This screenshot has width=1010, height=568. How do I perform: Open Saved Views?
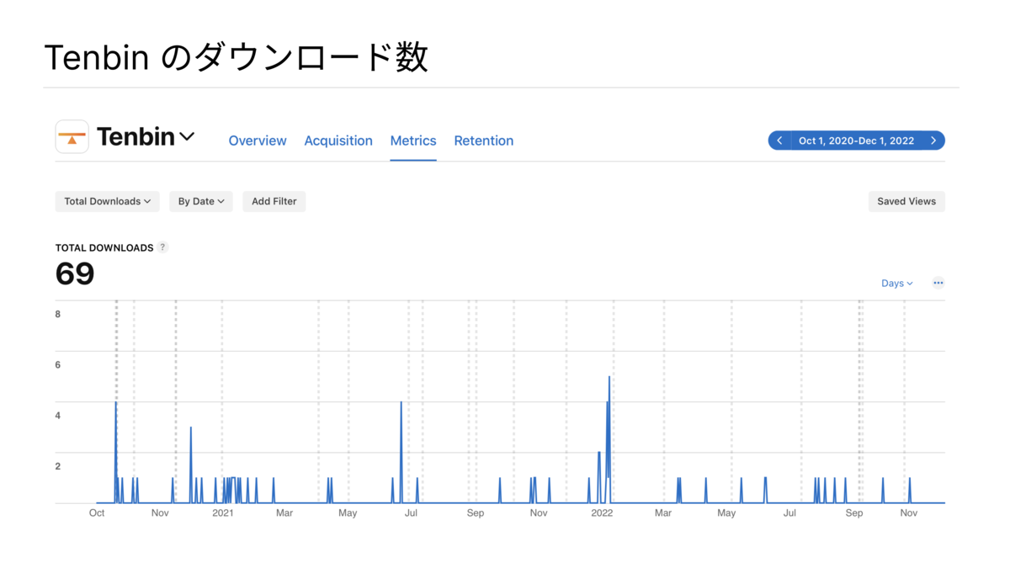coord(906,201)
